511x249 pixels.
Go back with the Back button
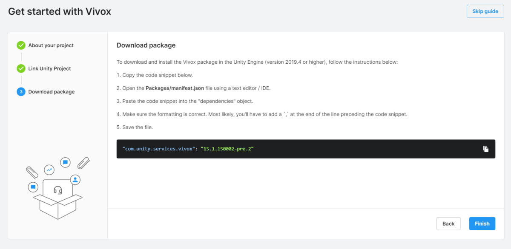click(x=448, y=224)
